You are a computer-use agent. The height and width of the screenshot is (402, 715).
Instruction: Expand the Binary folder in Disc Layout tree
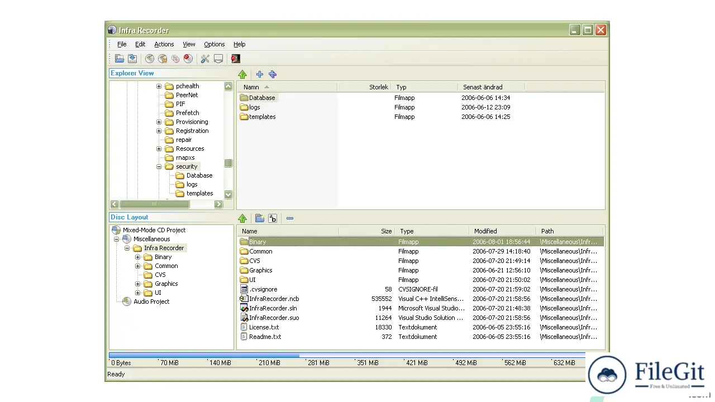tap(137, 257)
